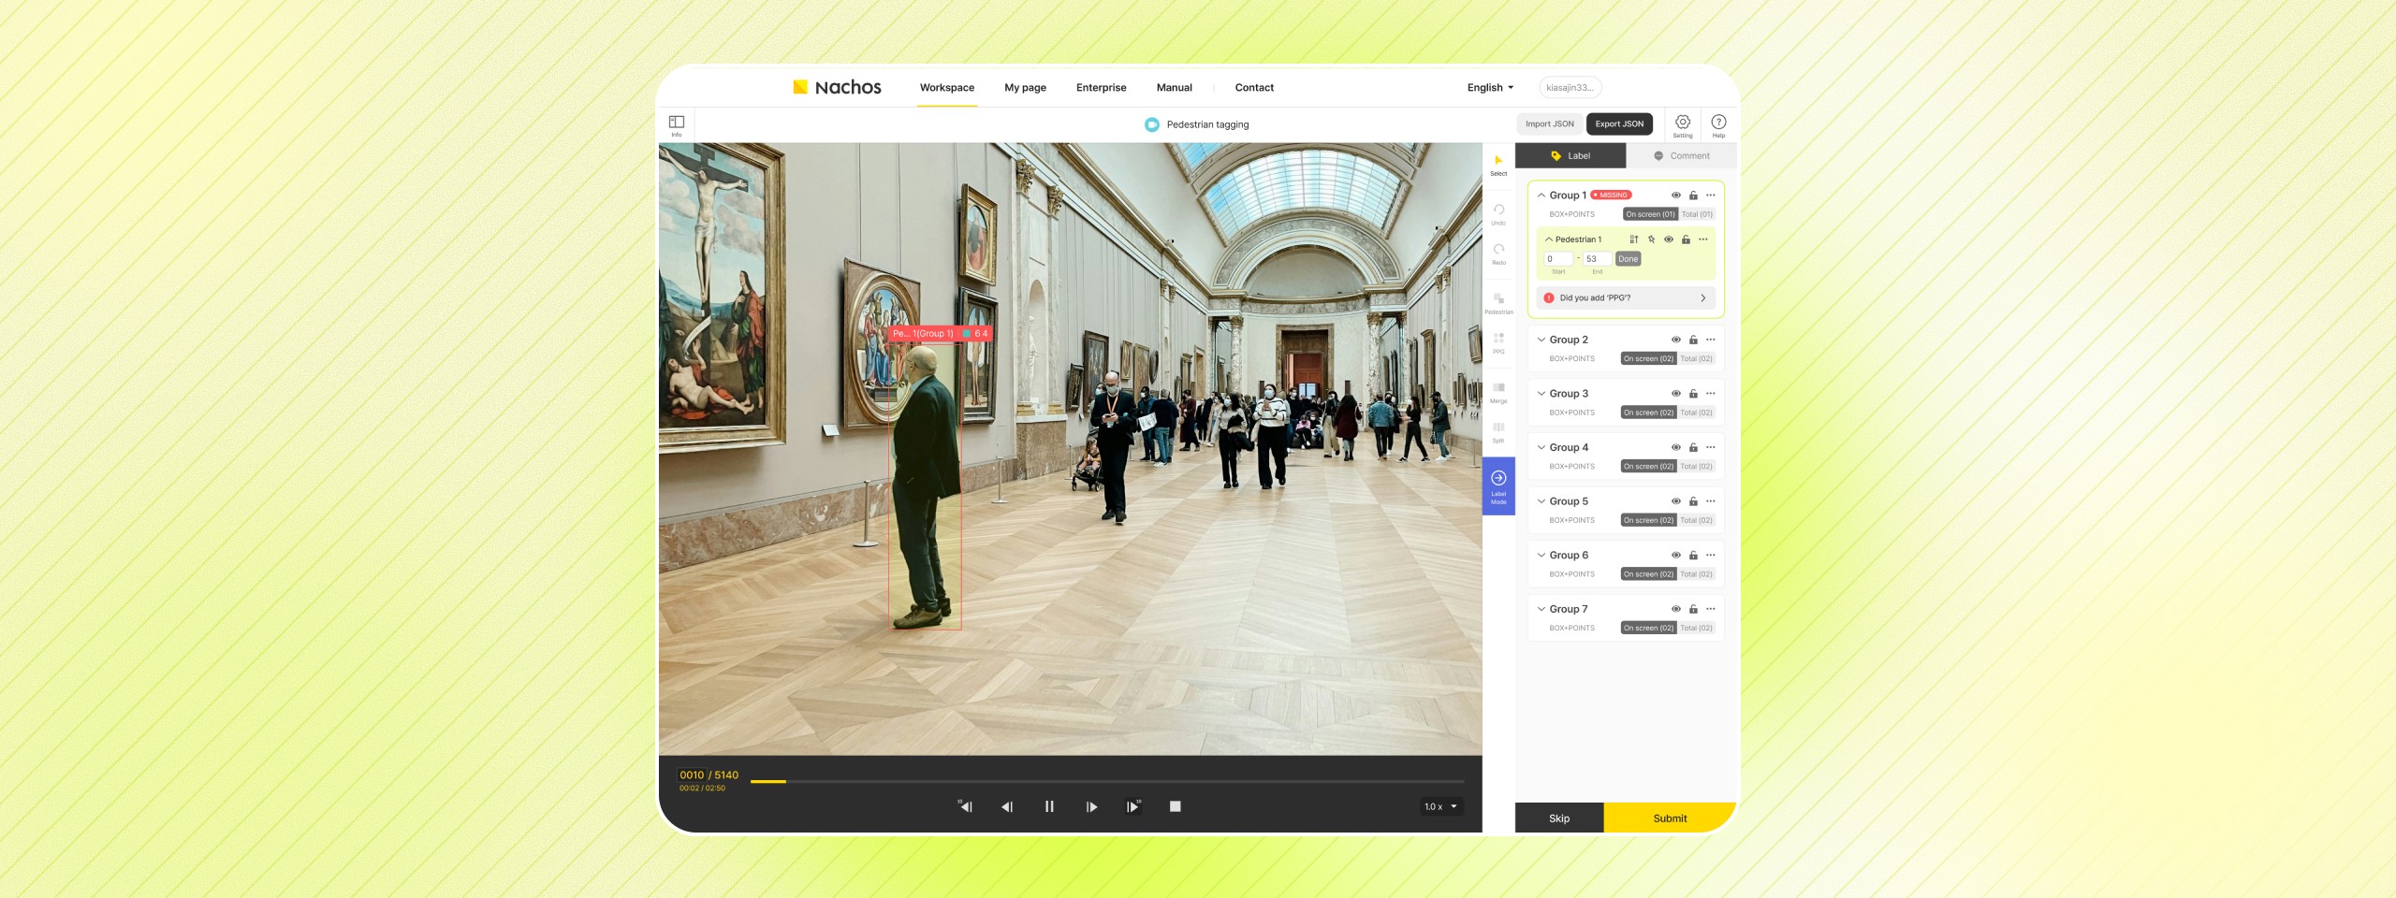Hide Group 7 with its eye icon
This screenshot has height=898, width=2396.
pos(1675,609)
